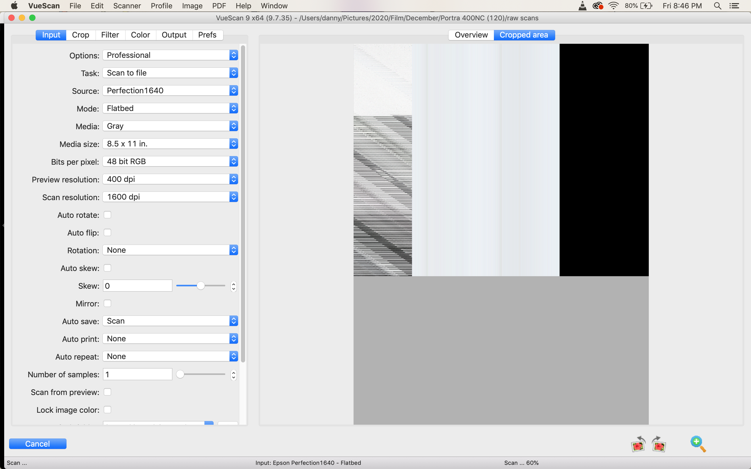751x469 pixels.
Task: Enable the Mirror checkbox
Action: [107, 303]
